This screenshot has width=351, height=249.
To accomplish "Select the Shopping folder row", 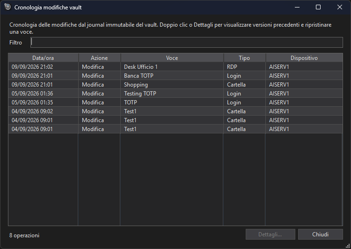I will coord(175,85).
